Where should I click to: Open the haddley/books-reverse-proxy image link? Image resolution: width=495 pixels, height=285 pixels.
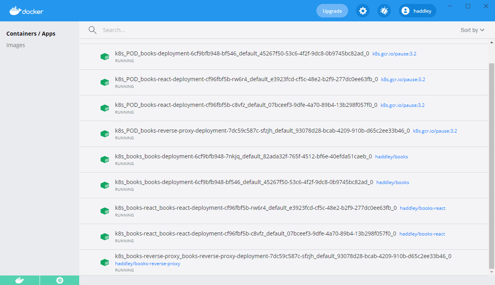148,264
